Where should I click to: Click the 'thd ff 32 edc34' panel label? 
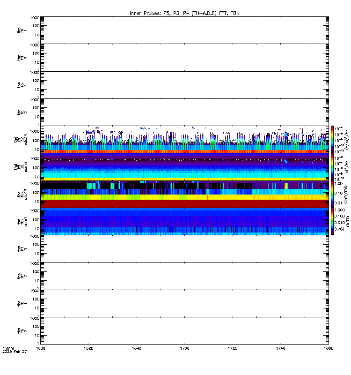point(21,140)
